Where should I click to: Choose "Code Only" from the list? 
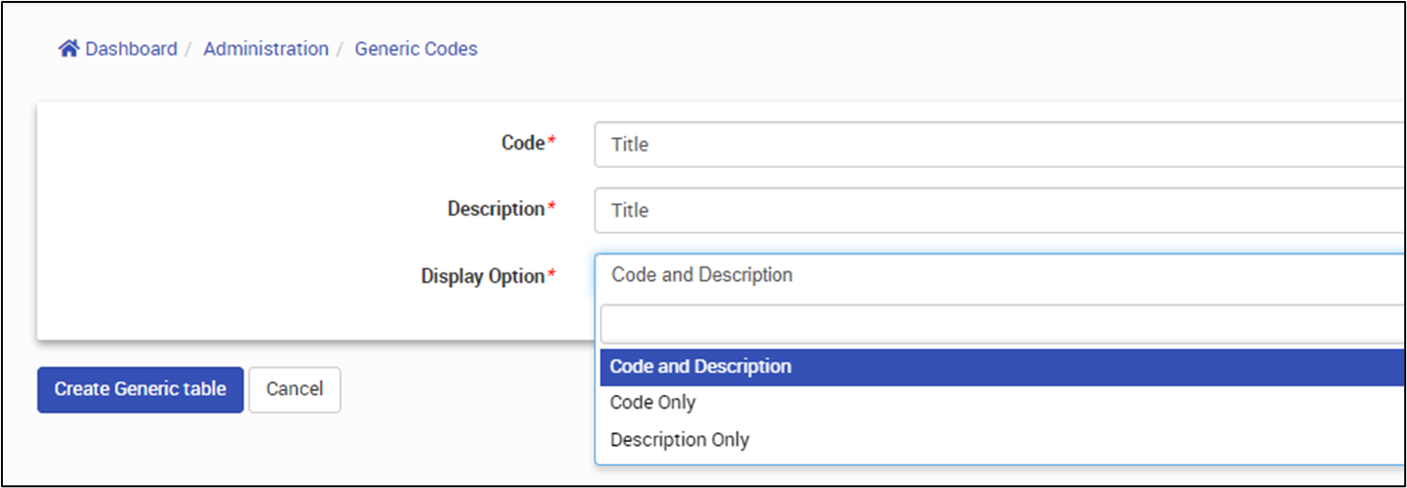pos(653,403)
